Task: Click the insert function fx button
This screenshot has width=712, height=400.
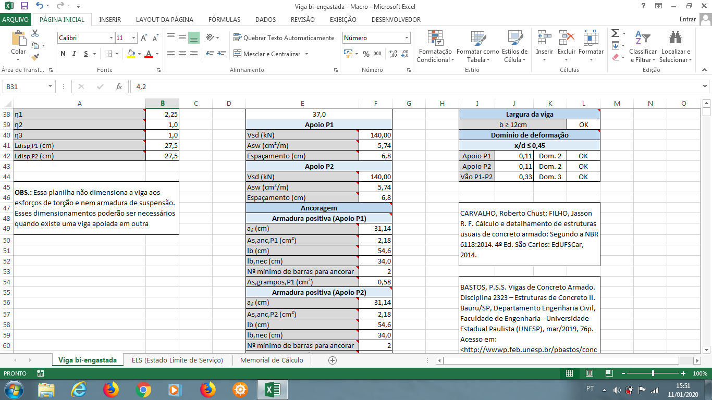Action: 119,86
